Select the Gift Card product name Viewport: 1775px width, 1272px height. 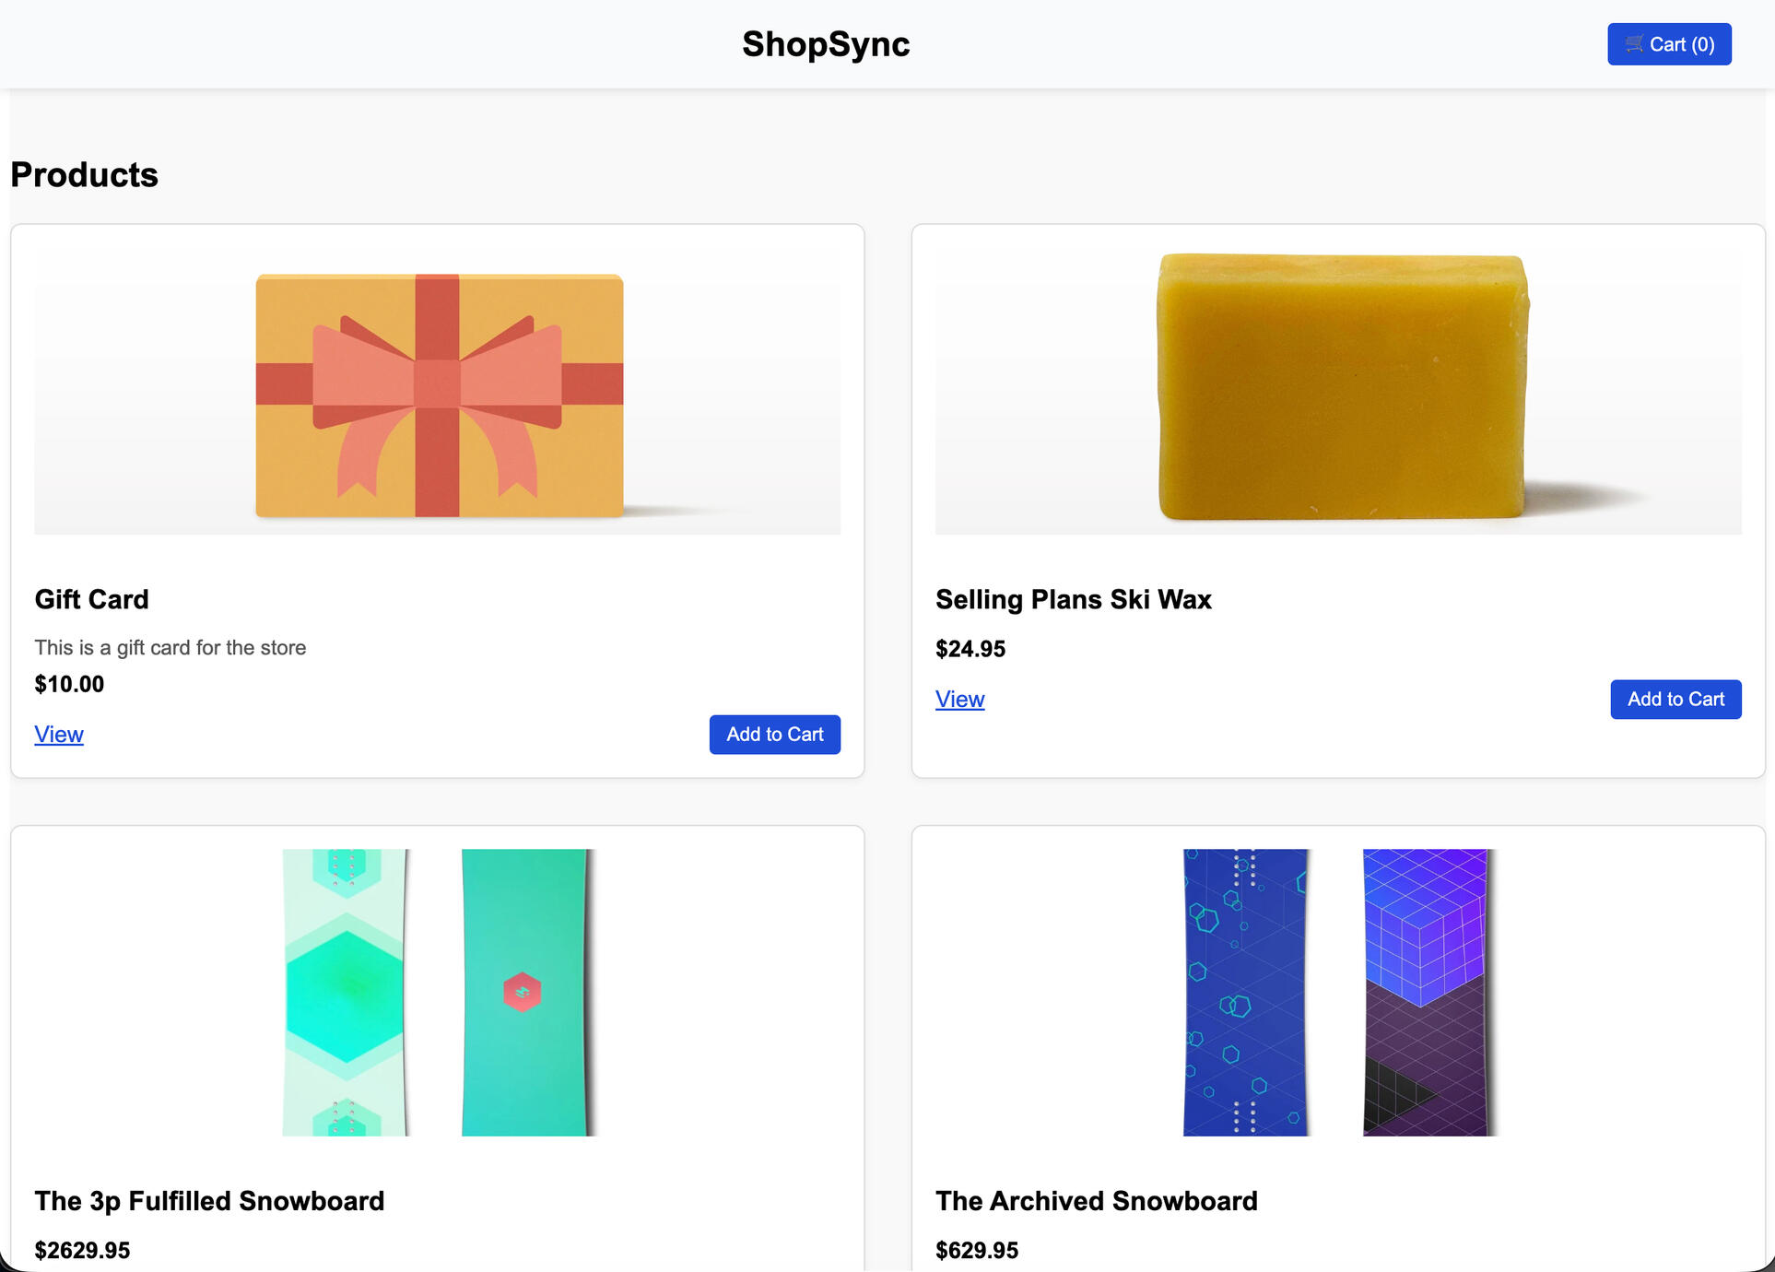point(91,599)
